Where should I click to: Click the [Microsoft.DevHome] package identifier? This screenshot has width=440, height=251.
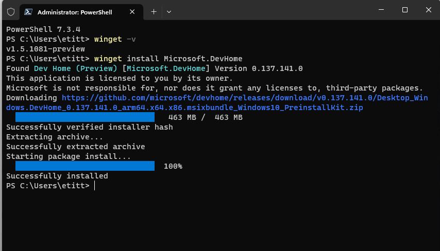tap(166, 68)
